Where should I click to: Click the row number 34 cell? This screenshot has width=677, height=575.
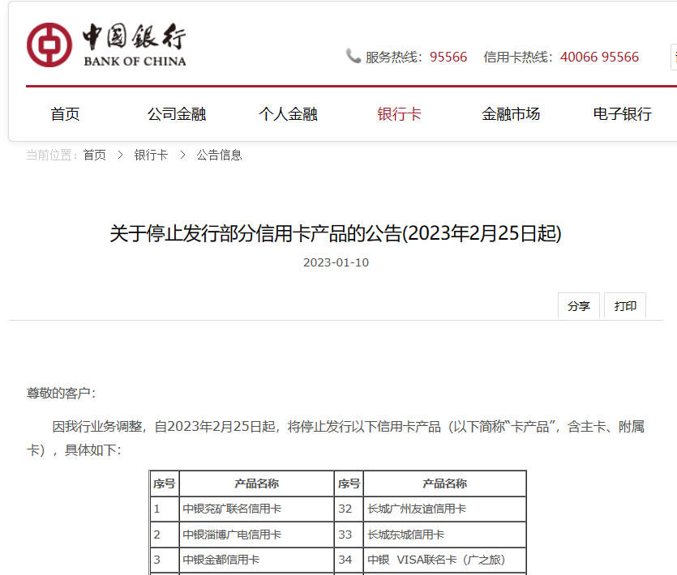[x=349, y=560]
